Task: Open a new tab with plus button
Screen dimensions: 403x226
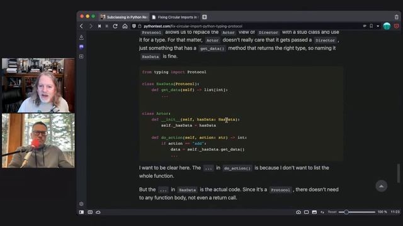Action: coord(204,17)
